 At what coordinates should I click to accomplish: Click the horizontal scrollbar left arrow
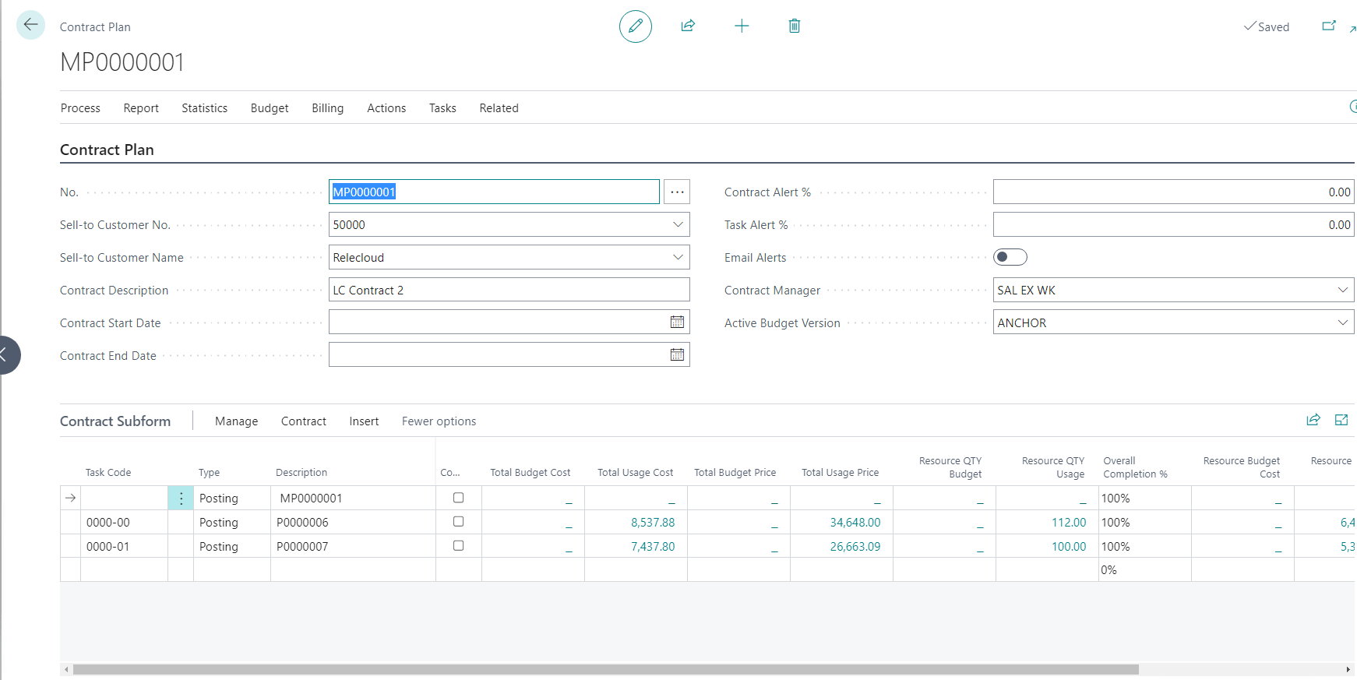tap(66, 669)
